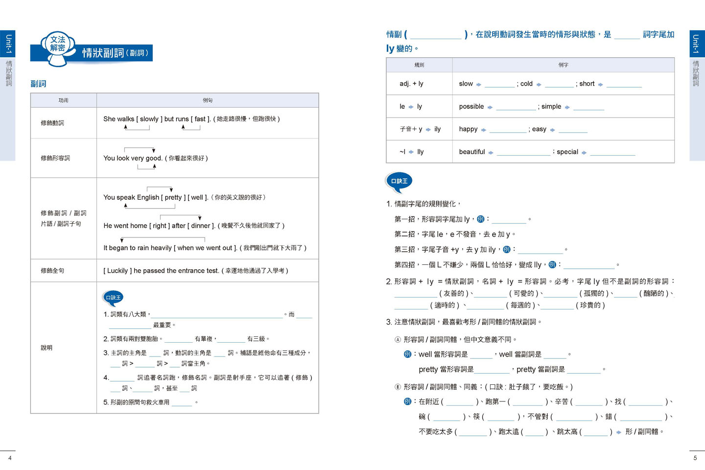Click the 例 icon next to 在附近
The image size is (705, 470).
407,401
